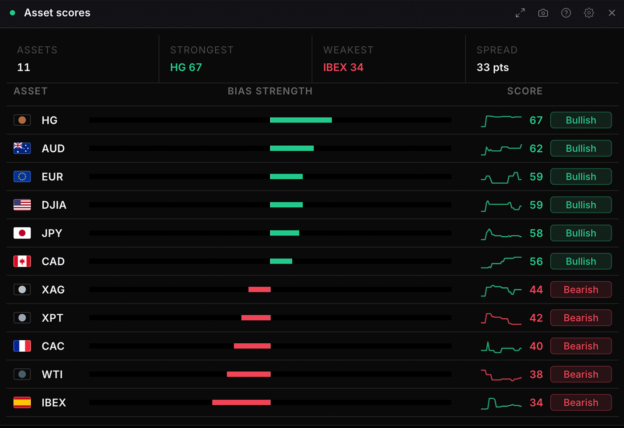Click the WTI oil icon

coord(22,374)
